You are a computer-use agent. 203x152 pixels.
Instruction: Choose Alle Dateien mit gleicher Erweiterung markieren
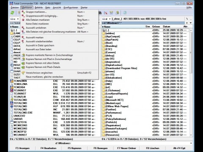(x=59, y=32)
